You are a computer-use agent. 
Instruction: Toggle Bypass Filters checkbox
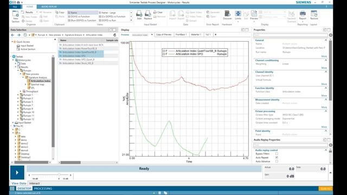[x=277, y=153]
